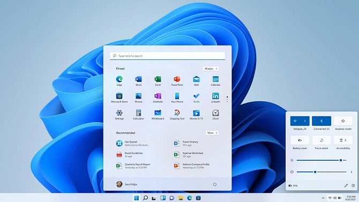The height and width of the screenshot is (202, 359).
Task: Open the Edge pinned app
Action: [x=119, y=81]
